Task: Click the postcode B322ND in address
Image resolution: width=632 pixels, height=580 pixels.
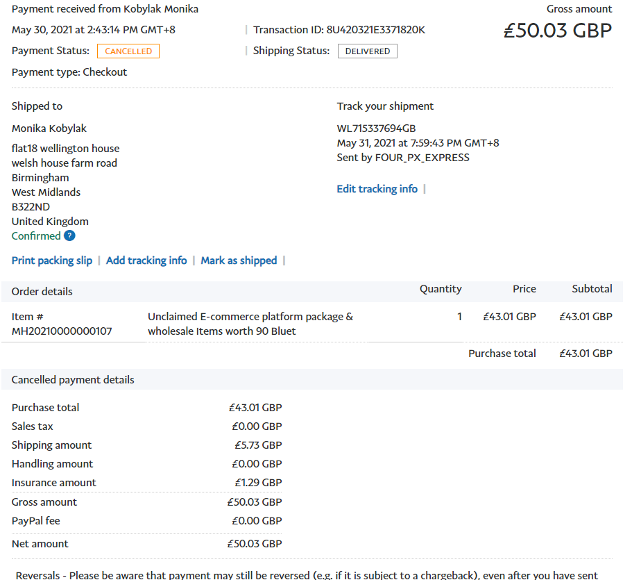Action: (31, 207)
